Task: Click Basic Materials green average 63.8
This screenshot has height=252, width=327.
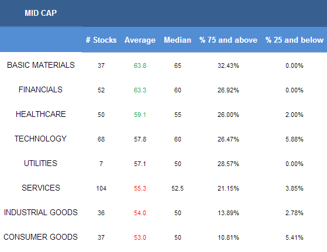Action: pyautogui.click(x=140, y=65)
